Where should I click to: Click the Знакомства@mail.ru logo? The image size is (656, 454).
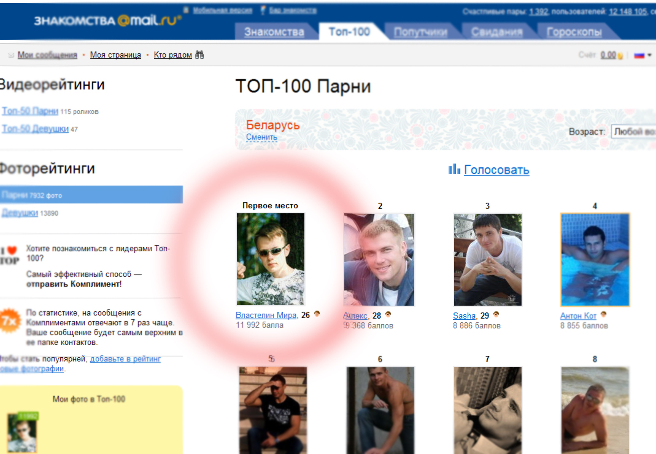pos(107,20)
